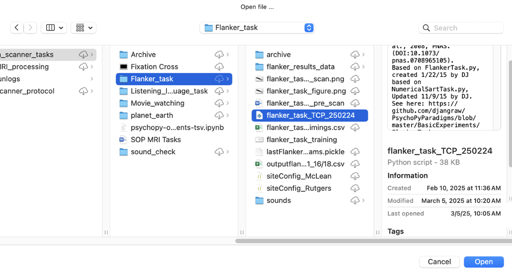Click the siteConfig_McLean file icon
Viewport: 512px width, 271px height.
(x=259, y=176)
